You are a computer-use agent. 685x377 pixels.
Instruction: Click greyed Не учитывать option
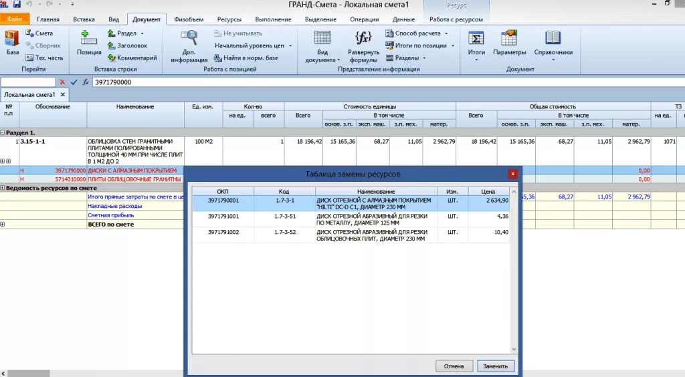tap(238, 33)
